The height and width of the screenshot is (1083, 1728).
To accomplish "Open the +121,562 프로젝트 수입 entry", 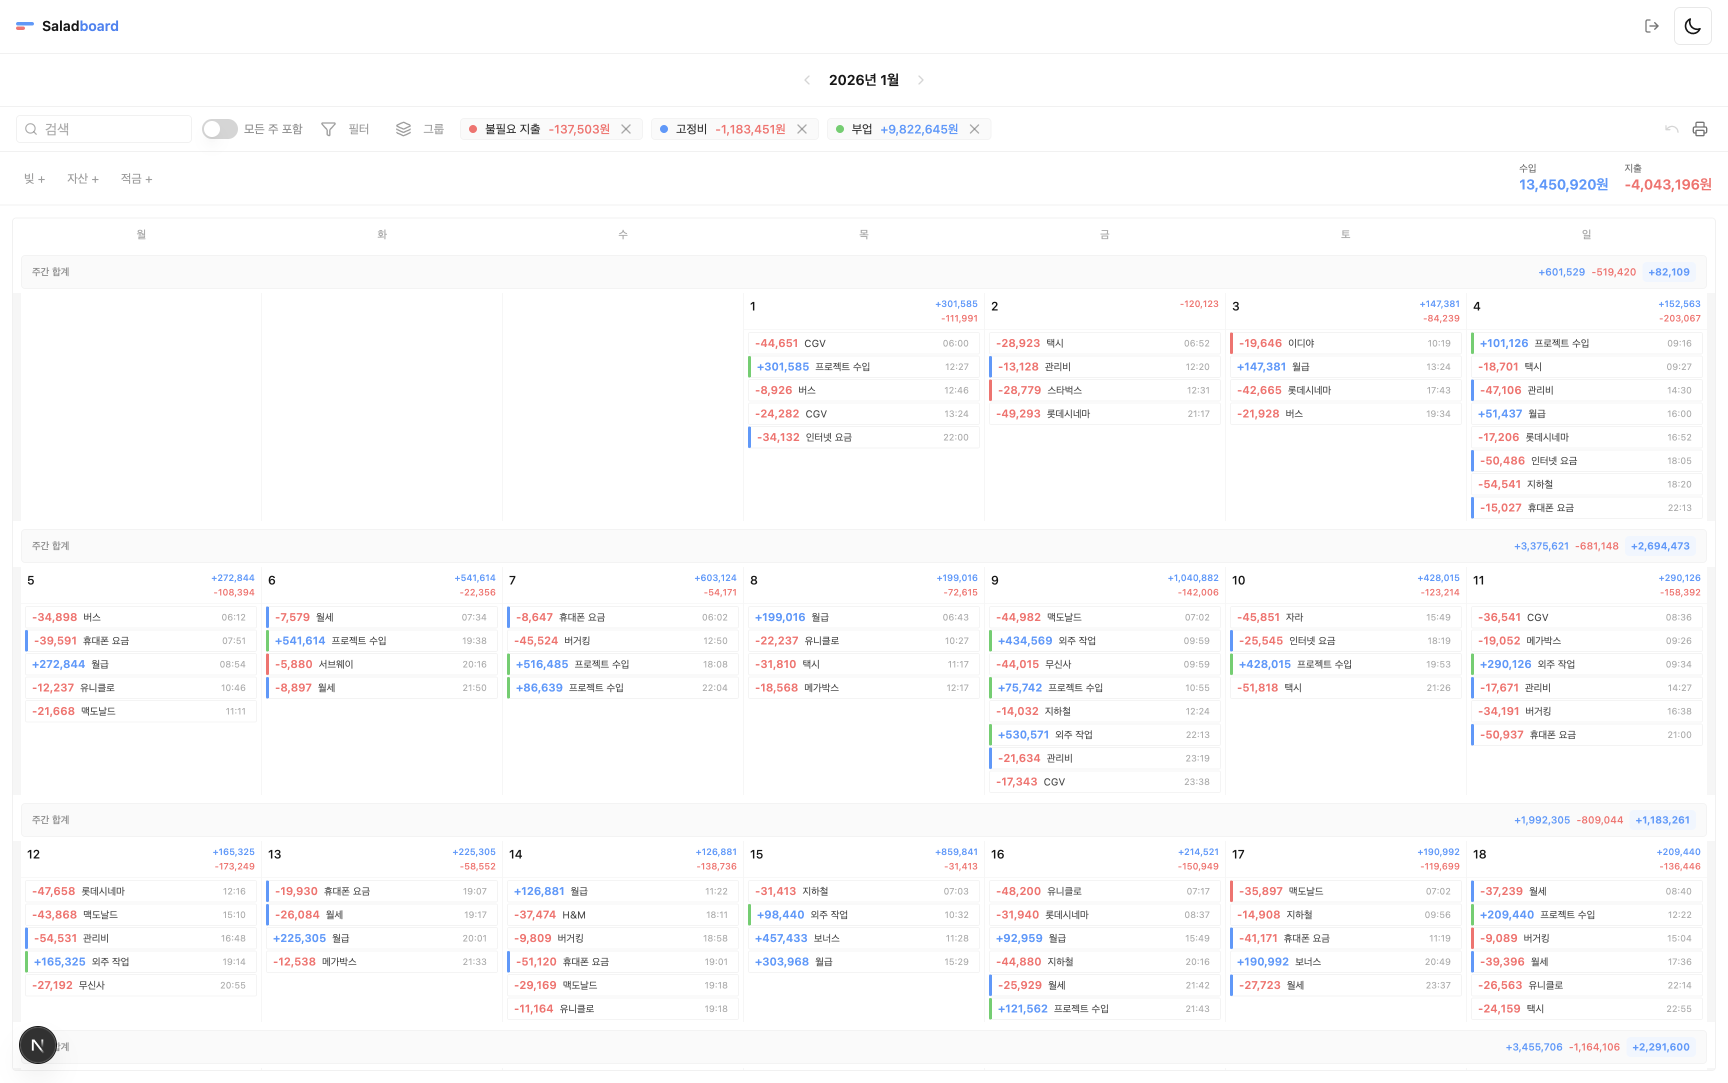I will pos(1104,1008).
